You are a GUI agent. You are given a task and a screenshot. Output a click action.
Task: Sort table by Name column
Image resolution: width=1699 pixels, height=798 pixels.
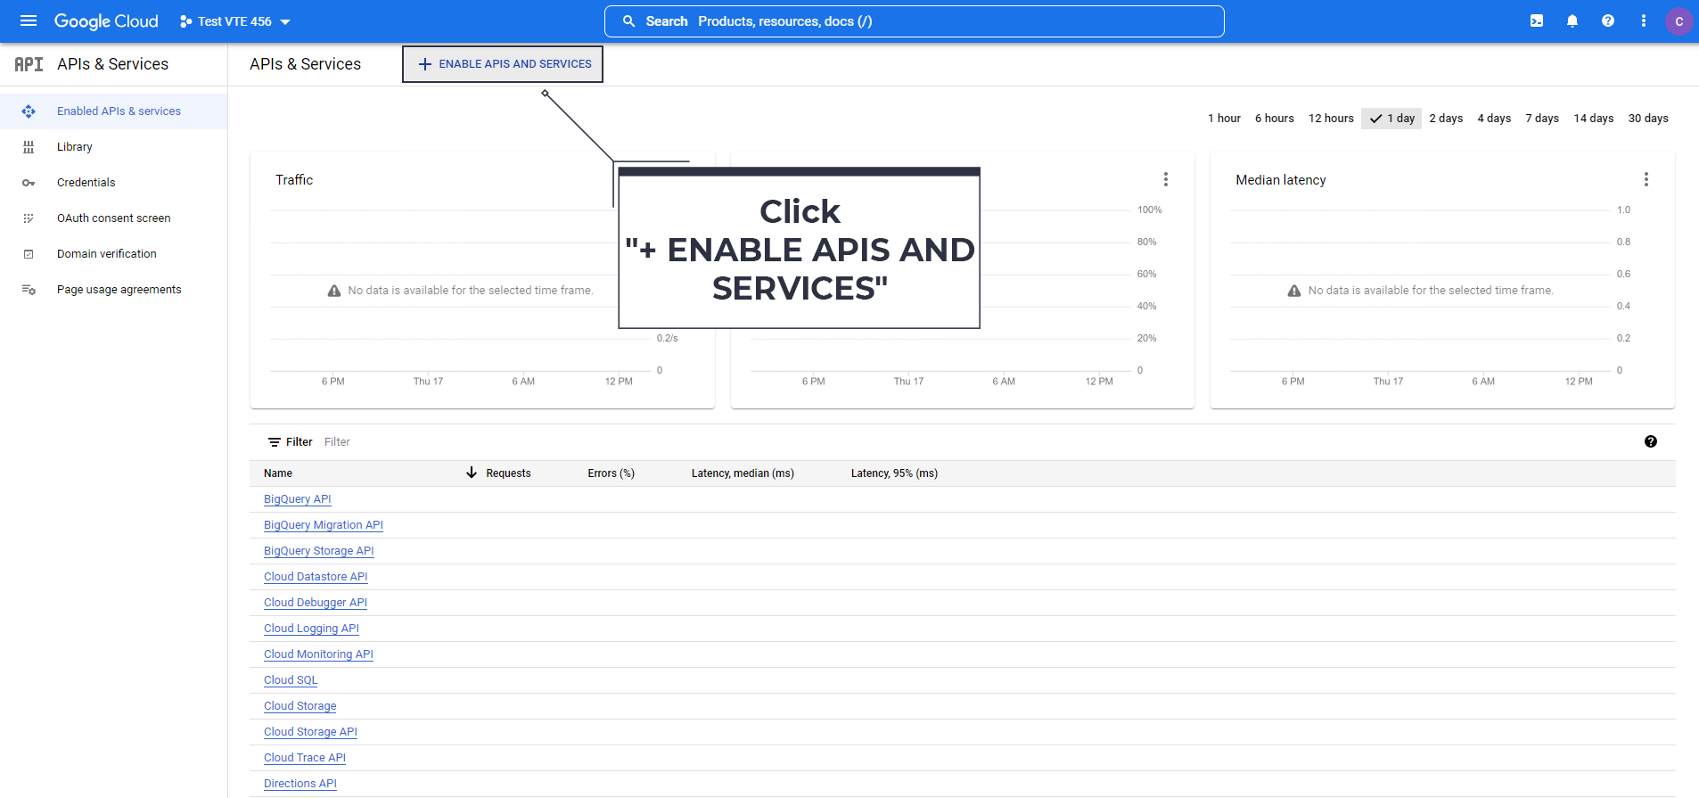278,473
